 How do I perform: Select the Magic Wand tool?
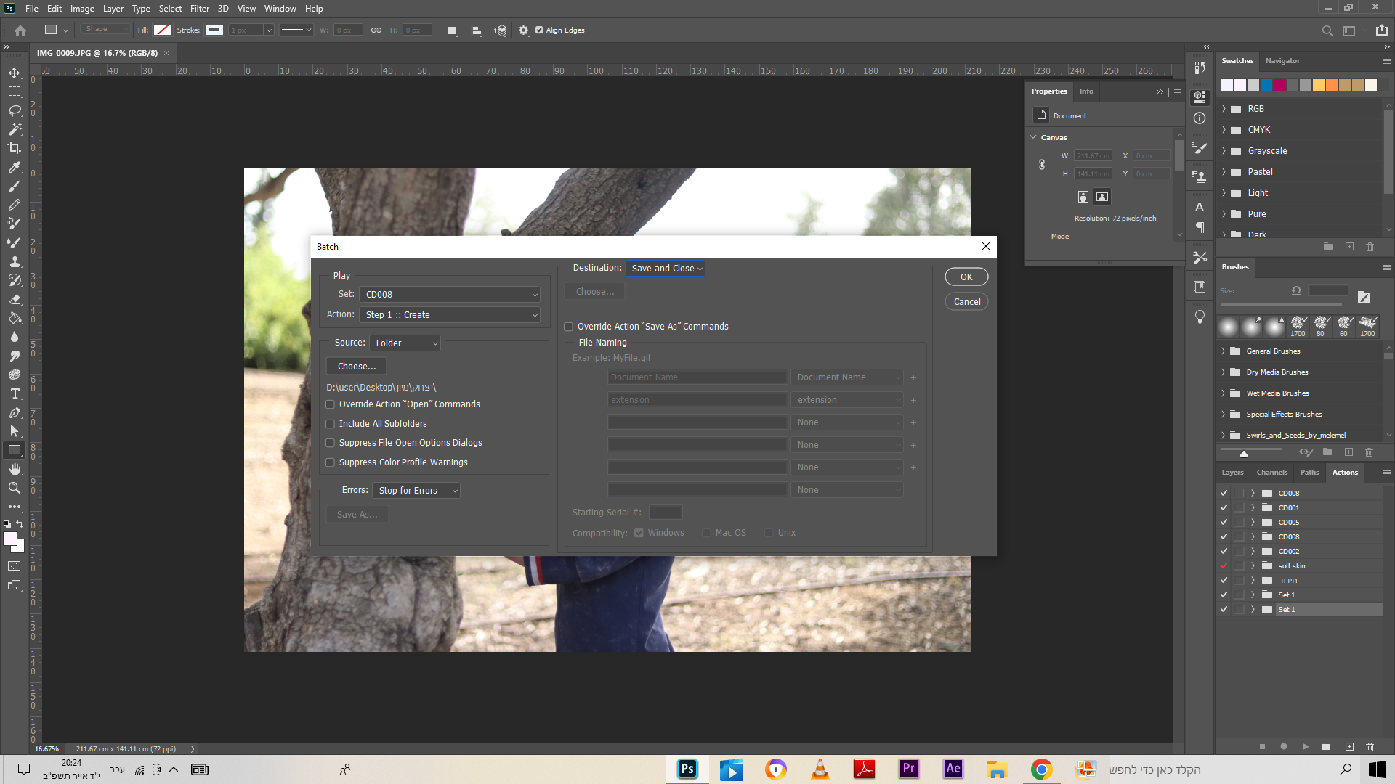click(x=14, y=129)
